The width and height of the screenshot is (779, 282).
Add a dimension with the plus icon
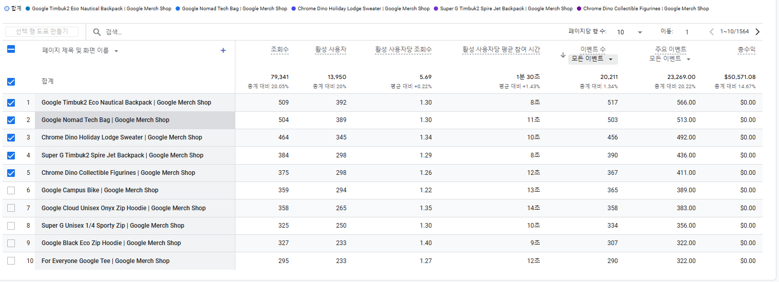[x=223, y=50]
